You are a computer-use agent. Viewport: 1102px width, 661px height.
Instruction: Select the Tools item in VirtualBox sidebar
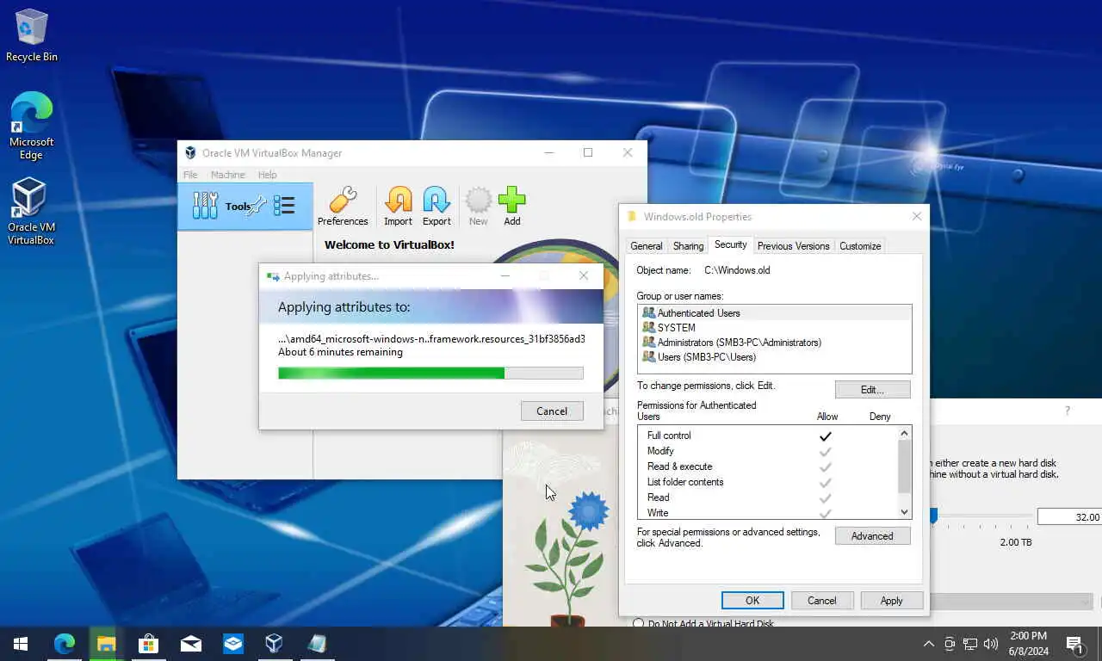[x=245, y=206]
